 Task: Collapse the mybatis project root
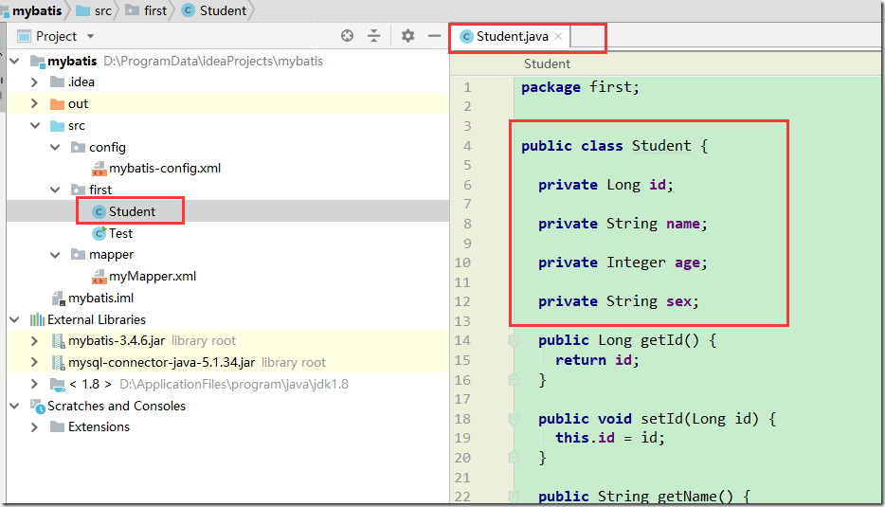point(14,61)
